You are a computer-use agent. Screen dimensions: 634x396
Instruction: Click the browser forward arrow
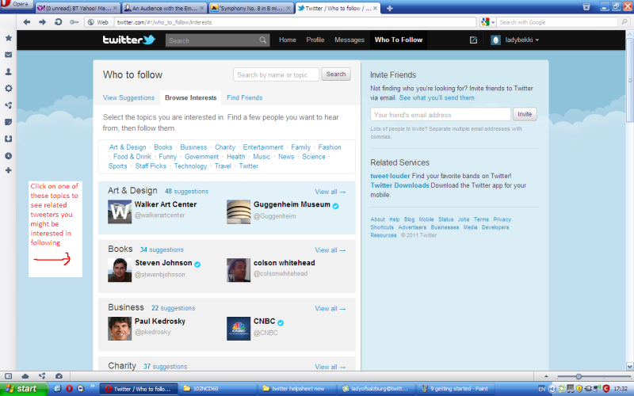[x=42, y=22]
